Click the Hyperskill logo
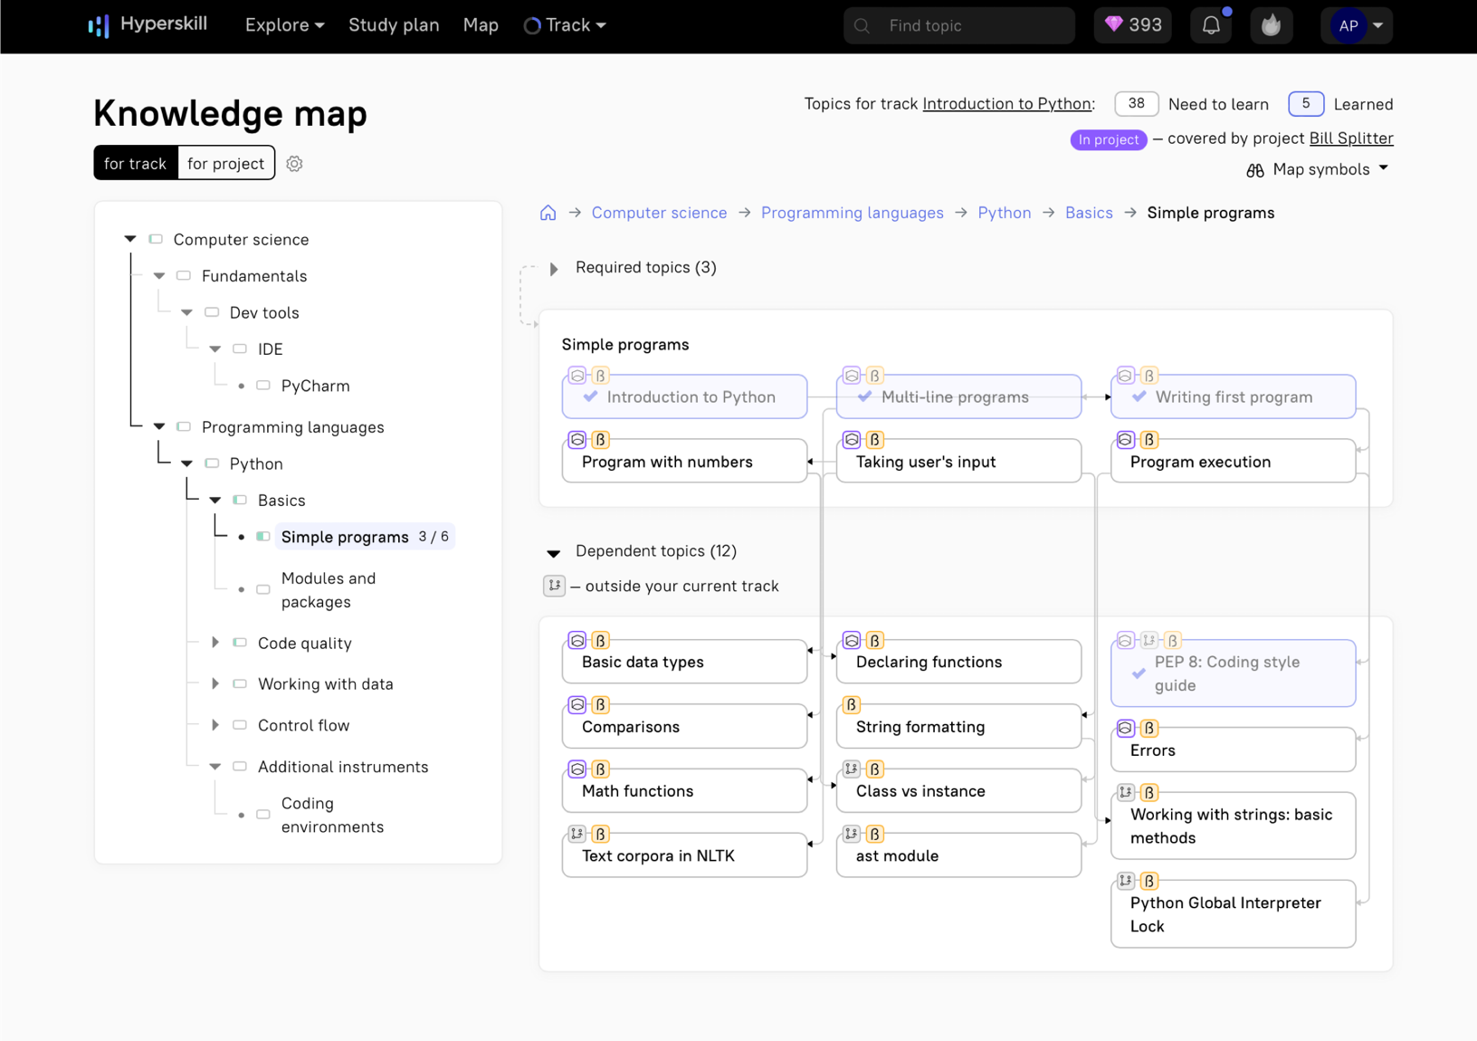 (147, 24)
